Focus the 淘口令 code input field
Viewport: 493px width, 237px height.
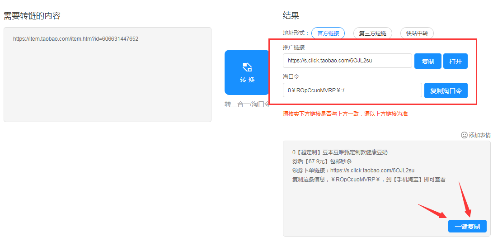(x=352, y=90)
